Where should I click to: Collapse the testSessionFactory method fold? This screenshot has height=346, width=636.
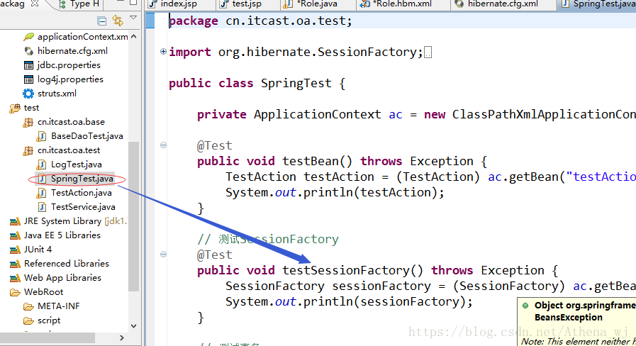point(163,255)
